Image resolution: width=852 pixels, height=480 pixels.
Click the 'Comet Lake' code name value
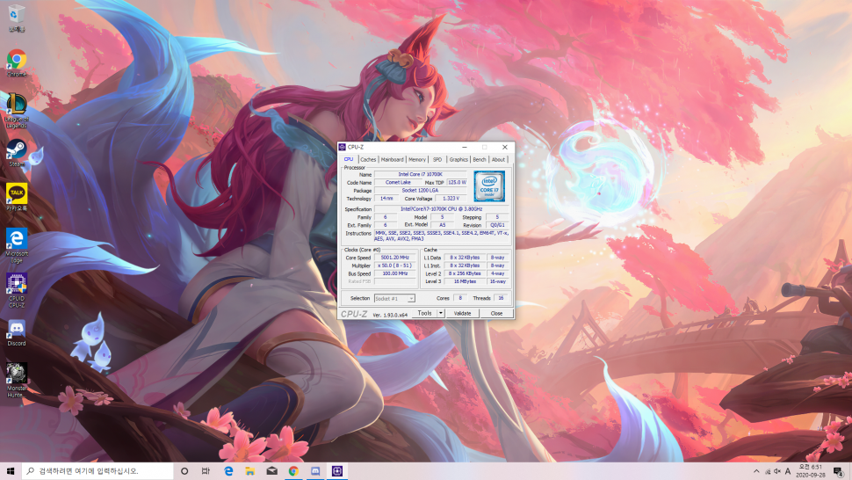click(x=398, y=183)
